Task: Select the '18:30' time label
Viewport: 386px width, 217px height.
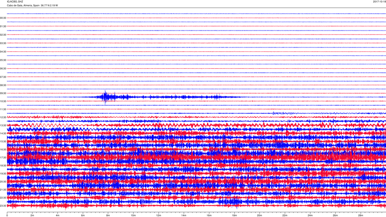Action: tap(3, 166)
